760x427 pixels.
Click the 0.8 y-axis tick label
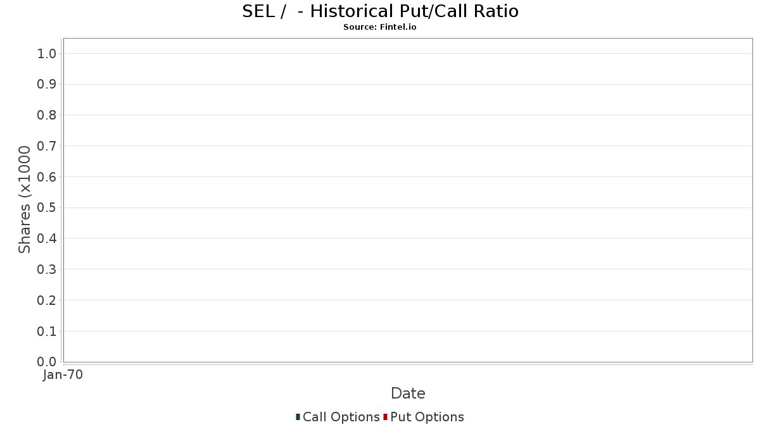pos(47,115)
